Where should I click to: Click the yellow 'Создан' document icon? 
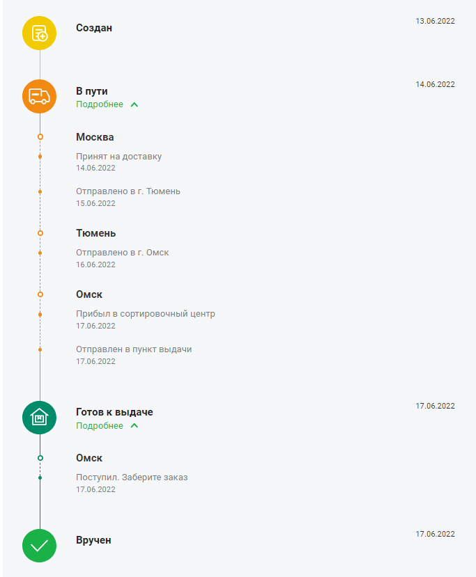pyautogui.click(x=39, y=33)
